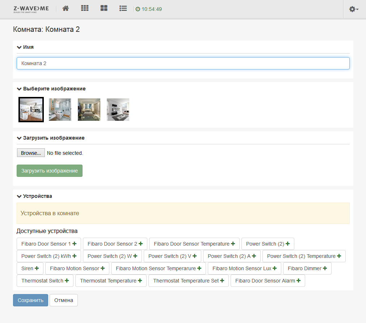Add Power Switch (2) kWh plus icon
Image resolution: width=366 pixels, height=323 pixels.
click(x=75, y=256)
